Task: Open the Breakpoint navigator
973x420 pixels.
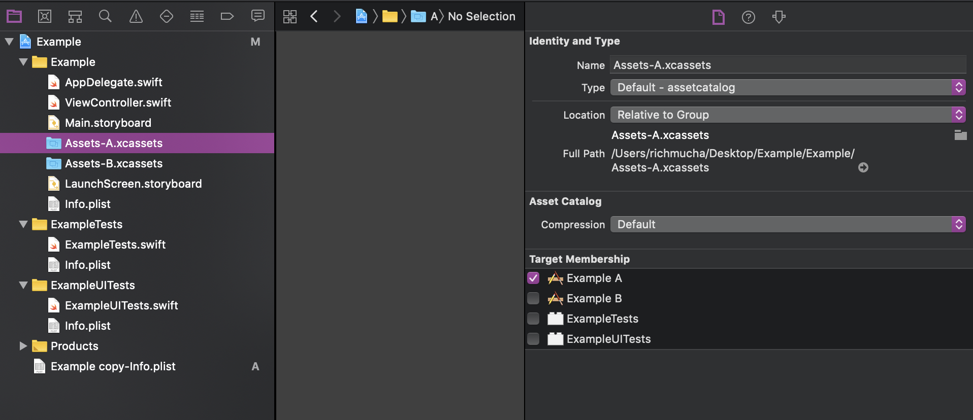Action: pos(227,17)
